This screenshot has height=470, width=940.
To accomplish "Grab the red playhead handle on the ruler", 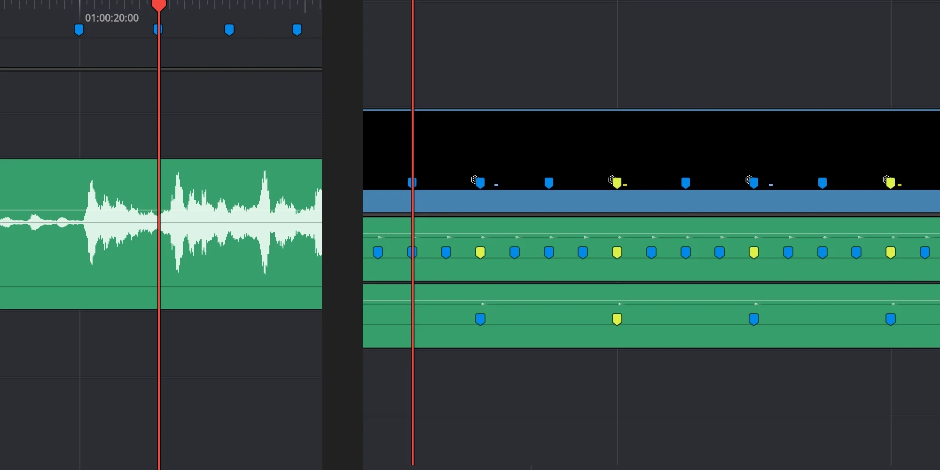I will pos(159,6).
